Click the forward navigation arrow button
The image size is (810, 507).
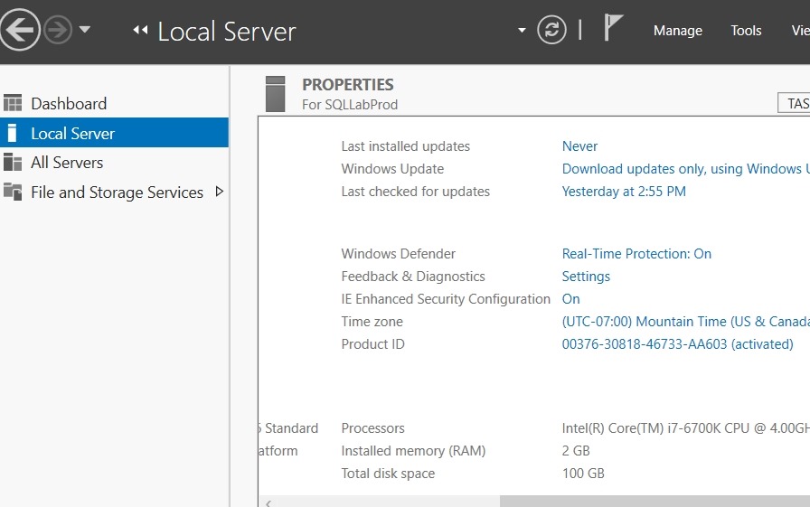tap(58, 30)
